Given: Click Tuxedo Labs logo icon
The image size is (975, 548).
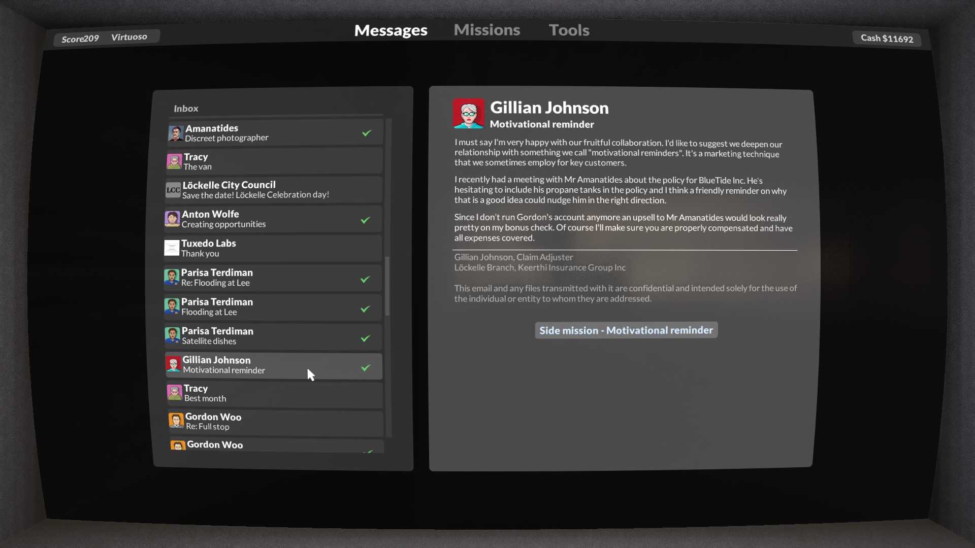Looking at the screenshot, I should tap(172, 248).
